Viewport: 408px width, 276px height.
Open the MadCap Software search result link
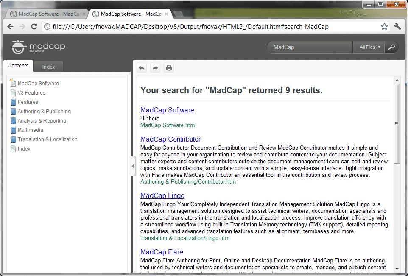tap(167, 110)
